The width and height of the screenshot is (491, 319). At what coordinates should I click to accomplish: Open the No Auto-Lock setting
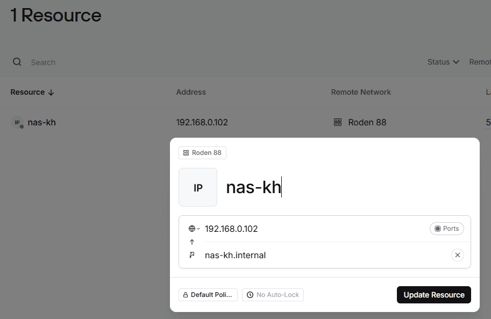[273, 295]
